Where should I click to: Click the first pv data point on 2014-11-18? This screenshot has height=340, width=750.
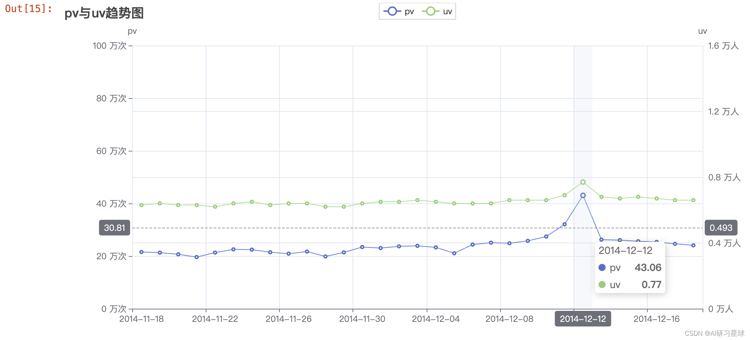tap(142, 252)
